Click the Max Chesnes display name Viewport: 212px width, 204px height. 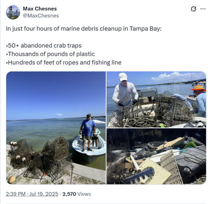(40, 9)
